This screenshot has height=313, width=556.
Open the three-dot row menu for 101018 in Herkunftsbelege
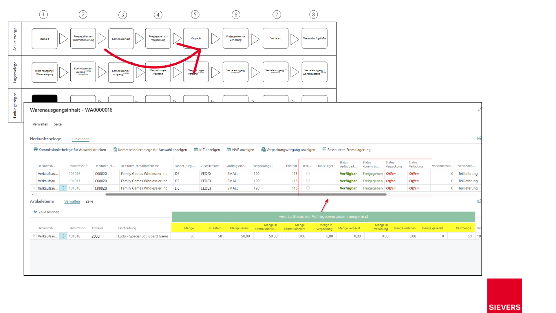[x=63, y=188]
